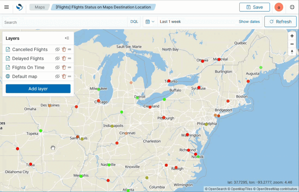This screenshot has width=299, height=192.
Task: Click the Flights On Time document icon
Action: click(x=8, y=68)
